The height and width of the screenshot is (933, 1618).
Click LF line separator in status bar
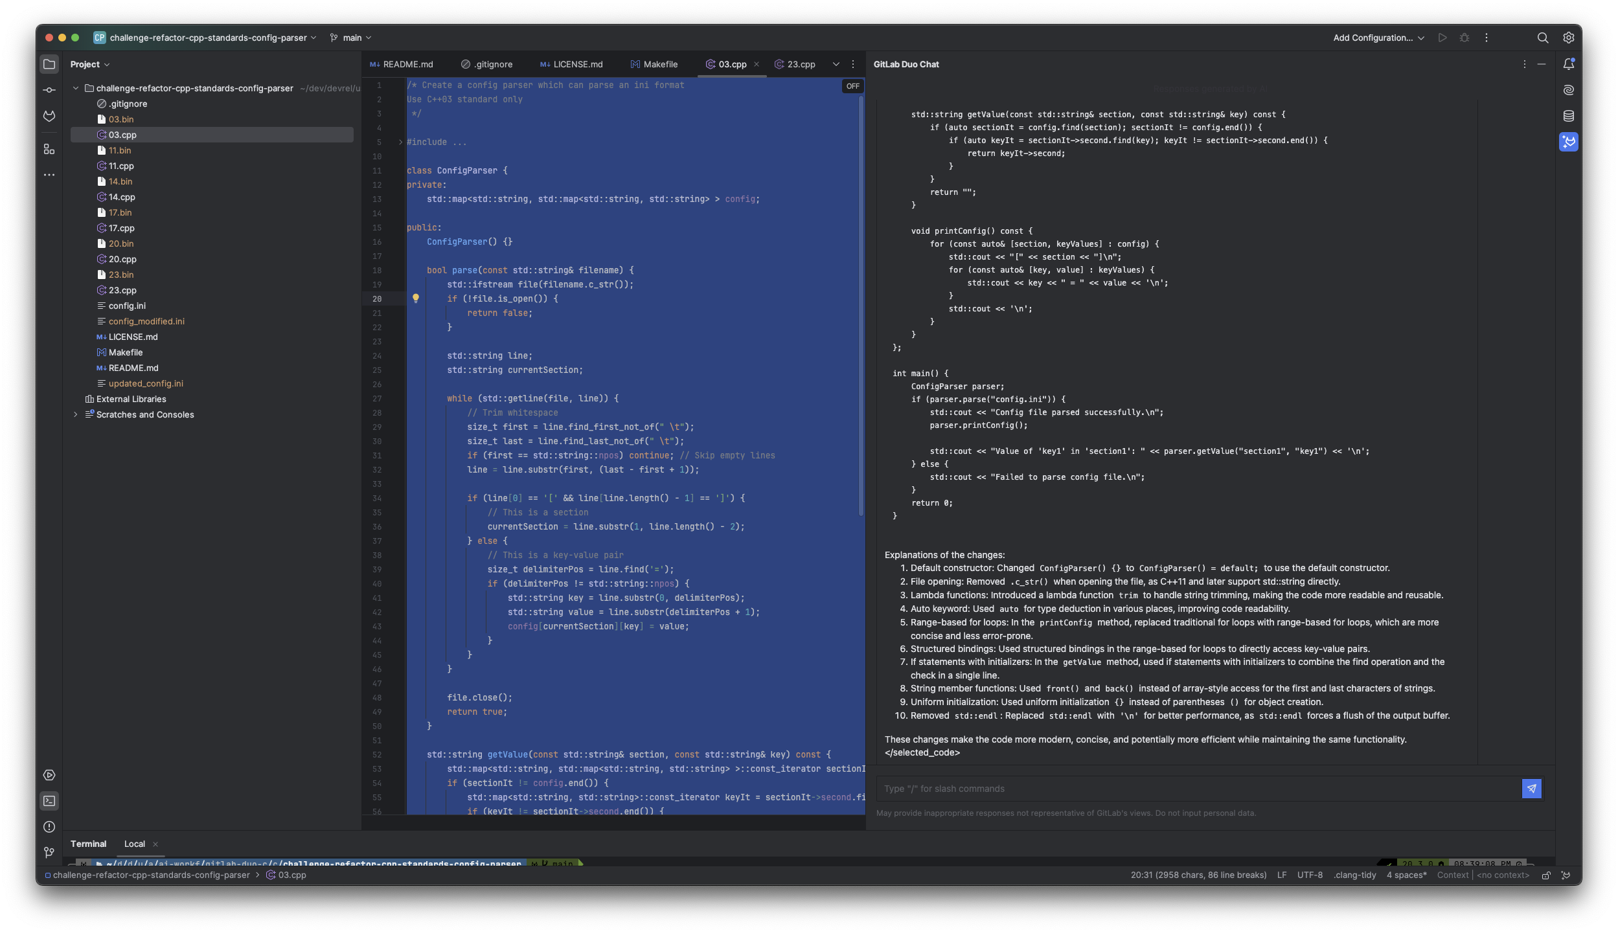[x=1281, y=875]
